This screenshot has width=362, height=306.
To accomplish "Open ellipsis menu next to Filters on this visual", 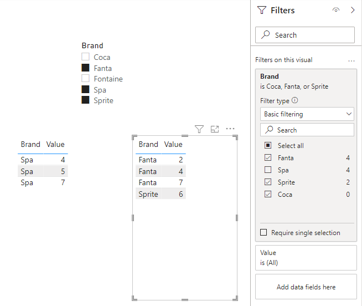I will 351,61.
